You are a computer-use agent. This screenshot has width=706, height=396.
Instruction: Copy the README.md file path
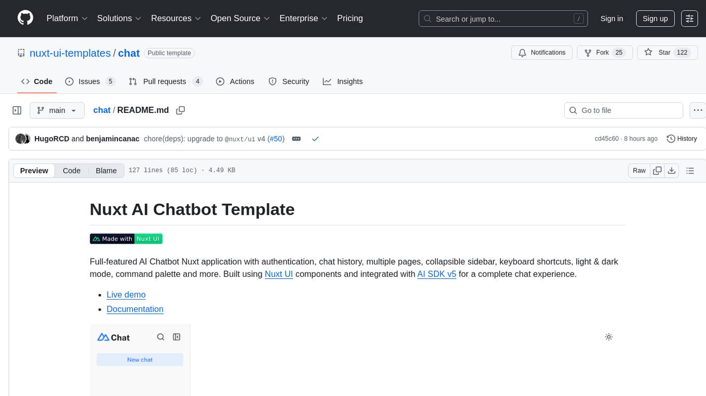click(x=181, y=110)
